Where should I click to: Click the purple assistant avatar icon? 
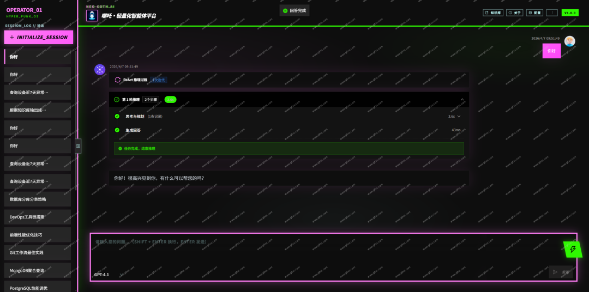(x=100, y=70)
